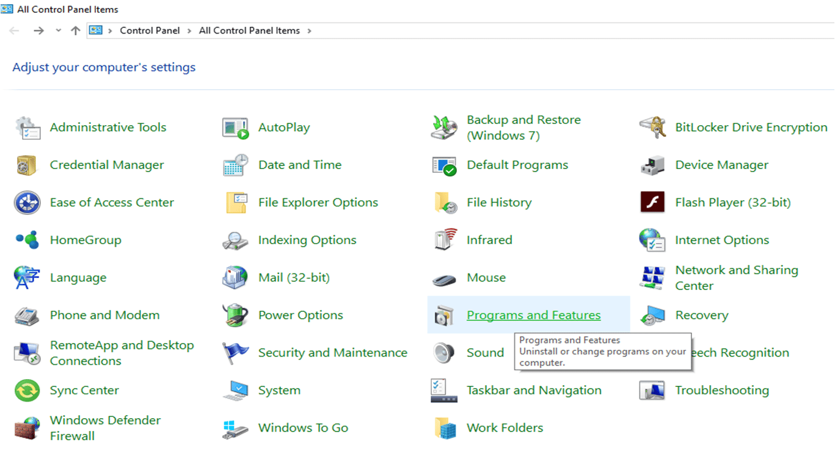This screenshot has width=835, height=470.
Task: Click the Control Panel breadcrumb
Action: tap(150, 31)
